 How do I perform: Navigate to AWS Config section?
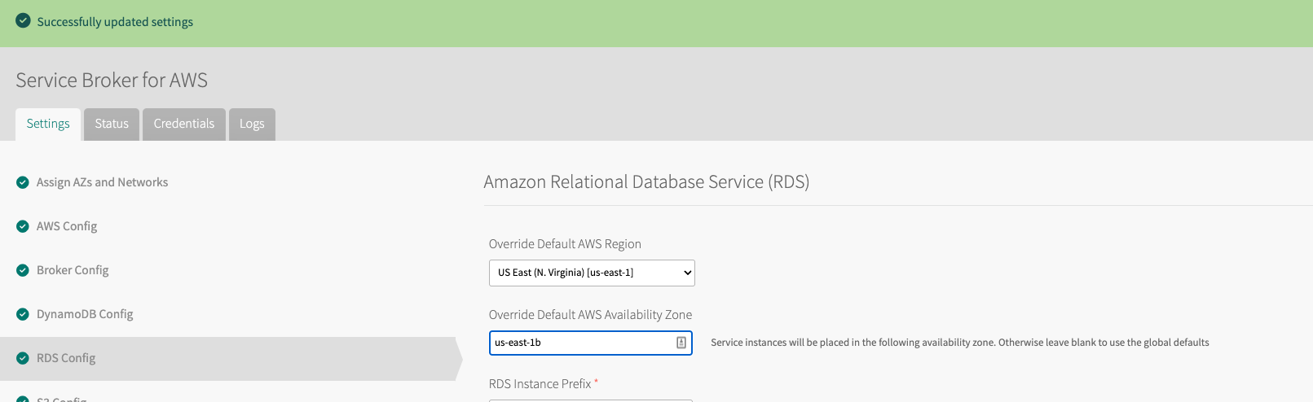[x=67, y=226]
